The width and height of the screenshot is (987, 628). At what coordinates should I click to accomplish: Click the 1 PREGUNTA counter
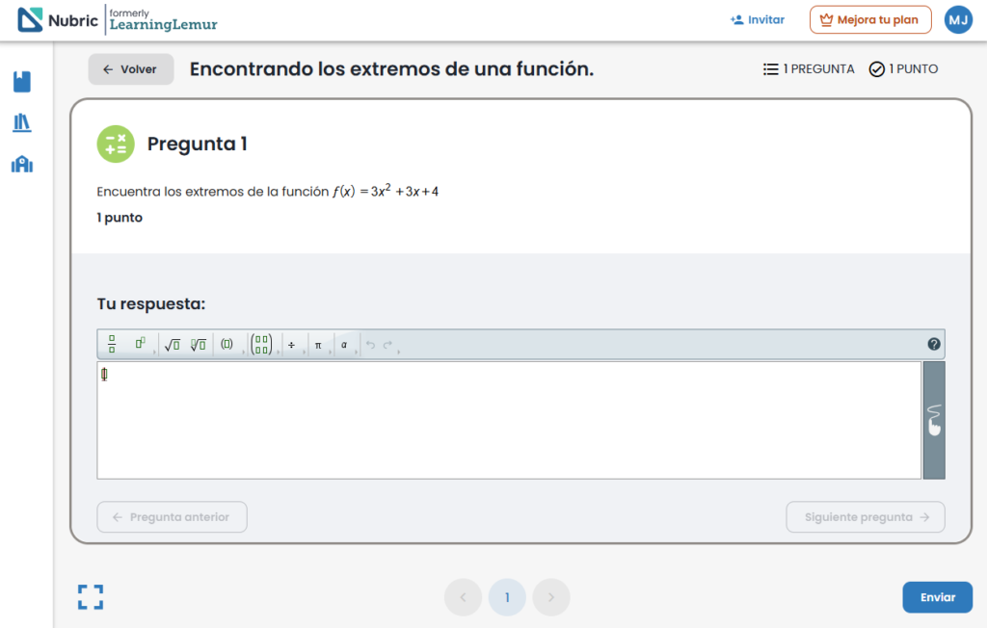point(809,69)
